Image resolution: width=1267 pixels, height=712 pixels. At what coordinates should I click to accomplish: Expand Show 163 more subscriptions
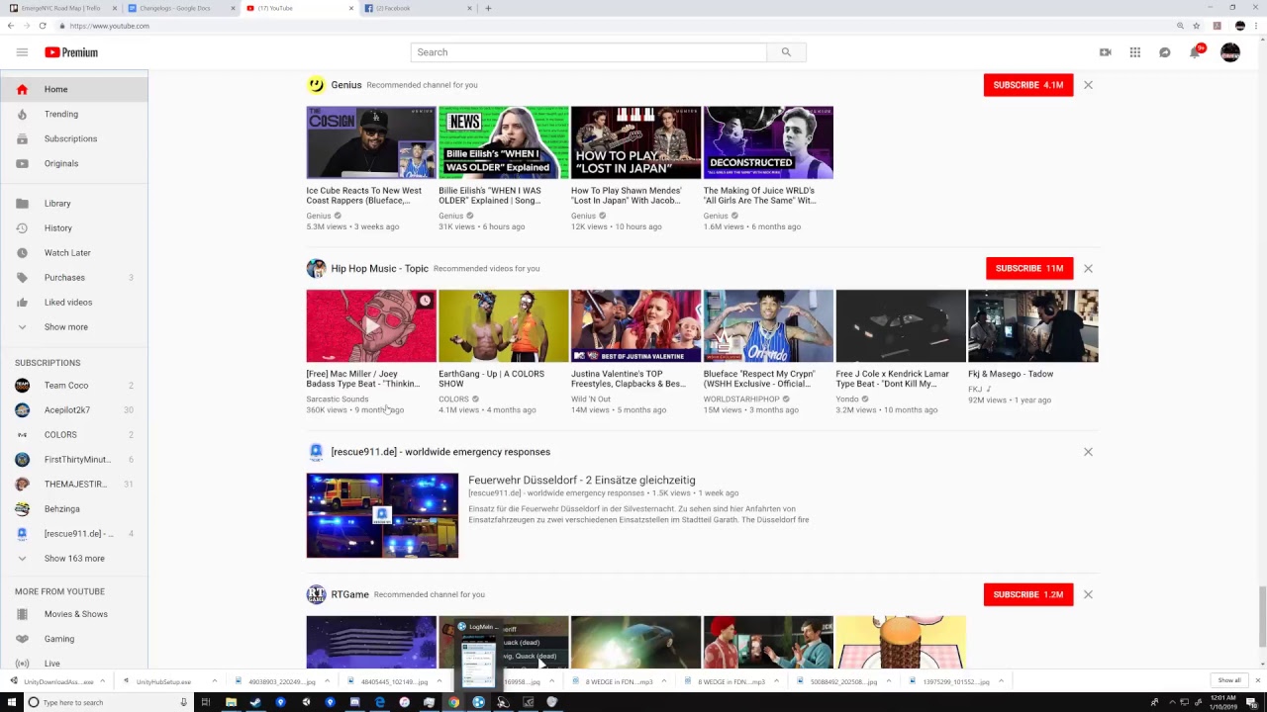click(x=74, y=558)
